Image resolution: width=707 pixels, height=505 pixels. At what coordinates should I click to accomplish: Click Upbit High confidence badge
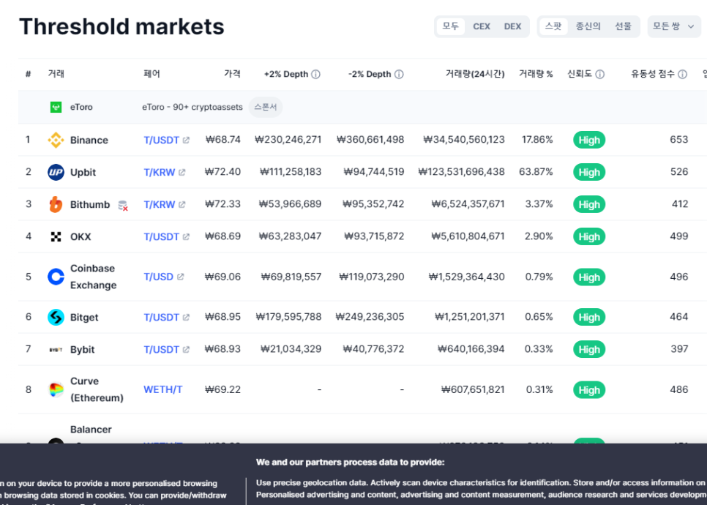click(589, 172)
